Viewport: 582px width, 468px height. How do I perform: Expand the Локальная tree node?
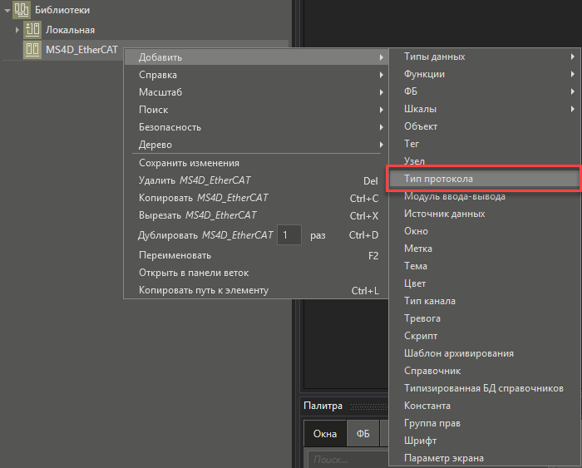tap(17, 30)
